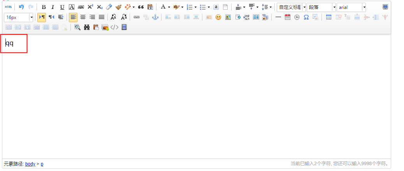
Task: Insert a horizontal rule line
Action: click(278, 17)
